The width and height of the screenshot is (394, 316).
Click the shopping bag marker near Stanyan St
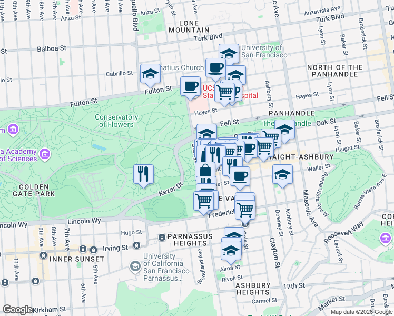(205, 171)
